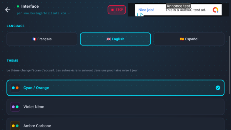This screenshot has width=231, height=130.
Task: Click the AdMob logo in the test ad
Action: pyautogui.click(x=215, y=10)
